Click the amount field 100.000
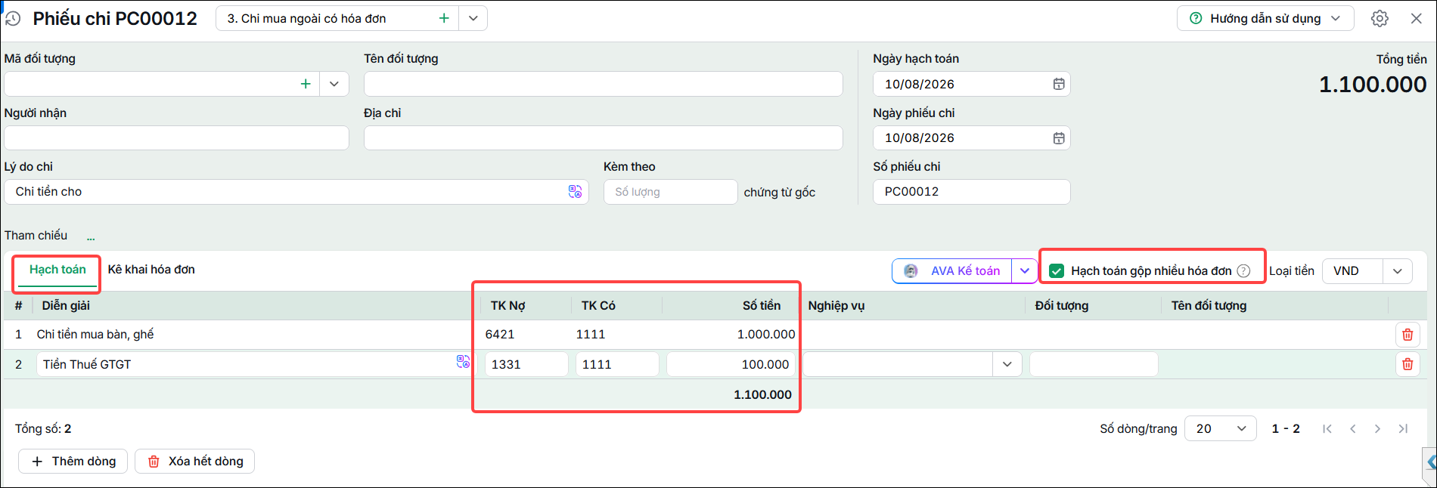This screenshot has width=1437, height=488. tap(731, 364)
